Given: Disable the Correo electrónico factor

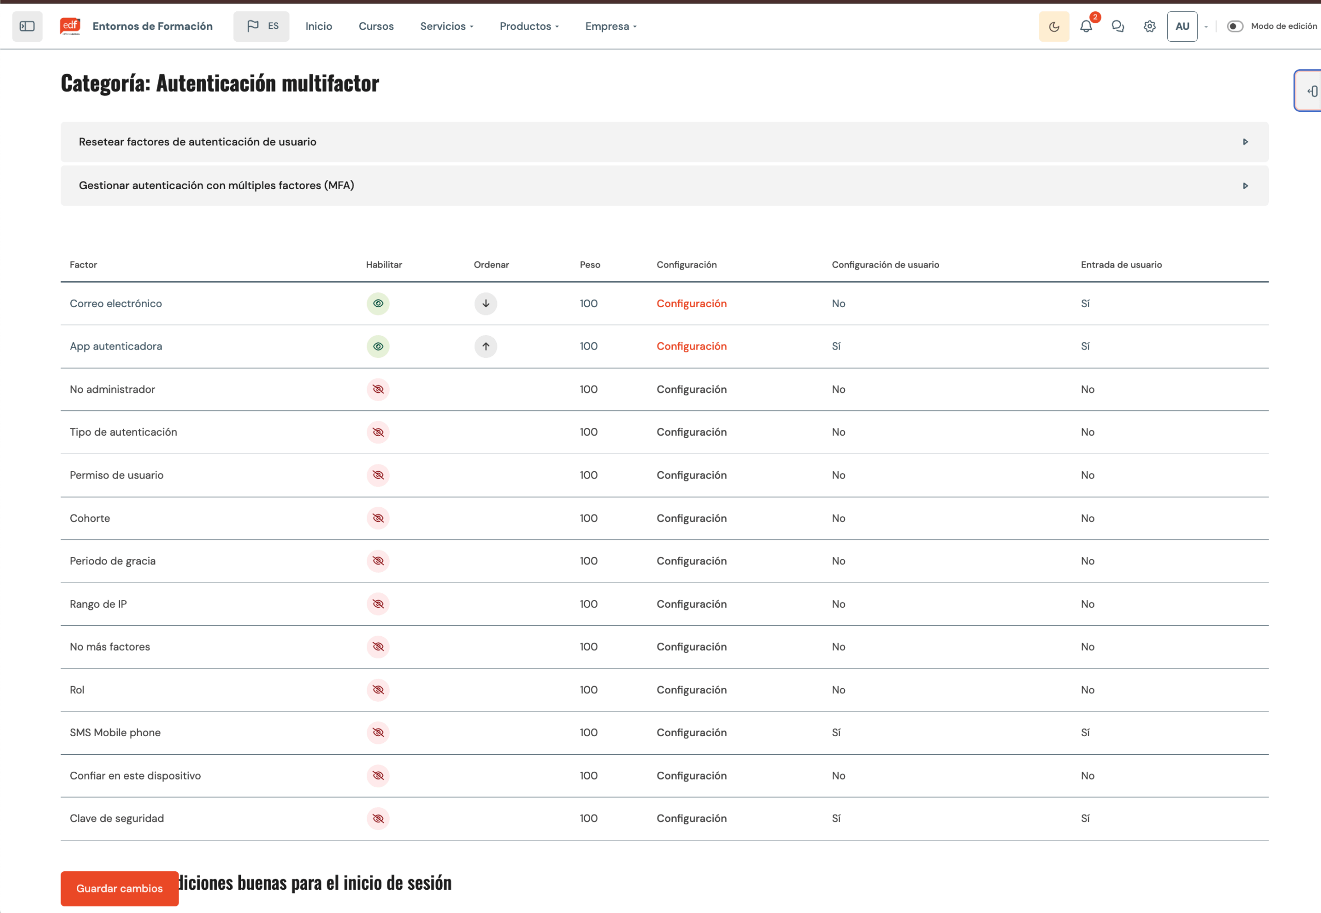Looking at the screenshot, I should 378,304.
